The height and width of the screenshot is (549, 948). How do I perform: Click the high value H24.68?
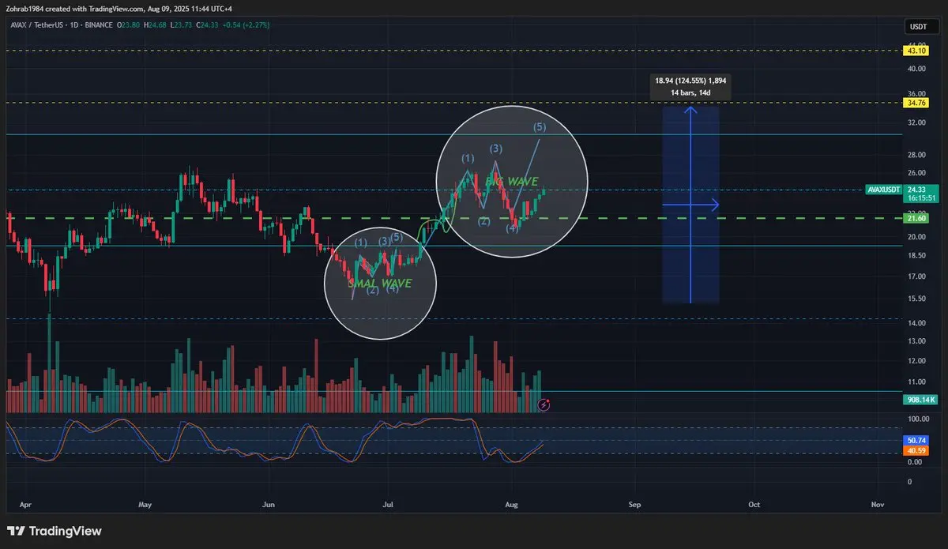[x=156, y=24]
